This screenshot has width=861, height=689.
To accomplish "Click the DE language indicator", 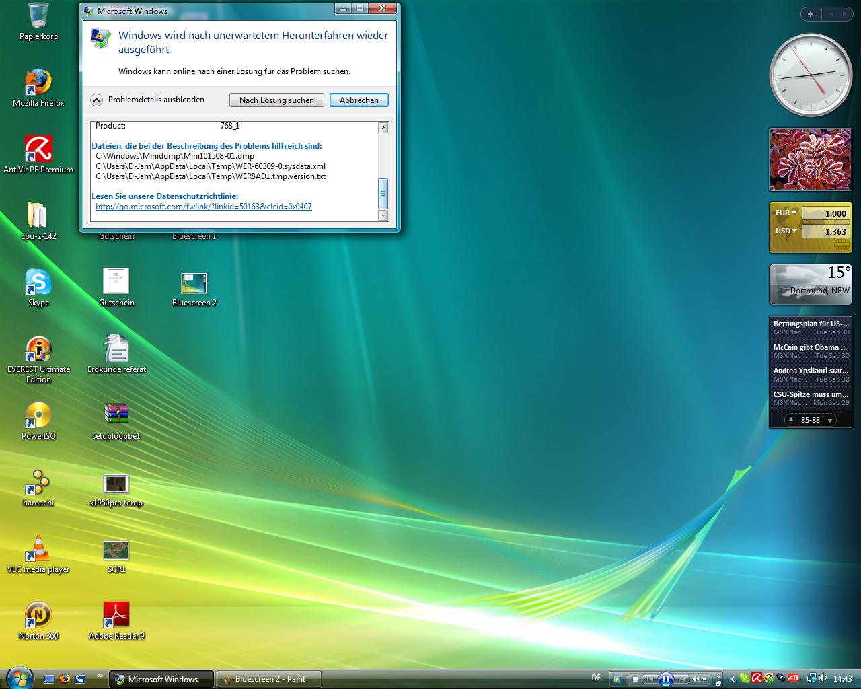I will [596, 678].
